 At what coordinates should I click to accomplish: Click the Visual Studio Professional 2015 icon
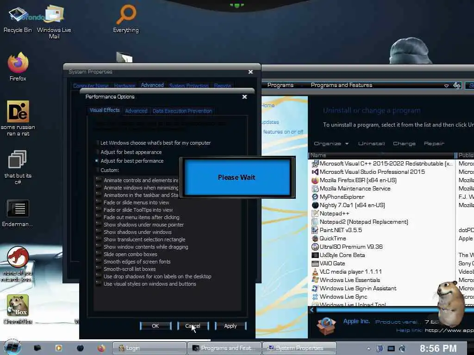(315, 172)
